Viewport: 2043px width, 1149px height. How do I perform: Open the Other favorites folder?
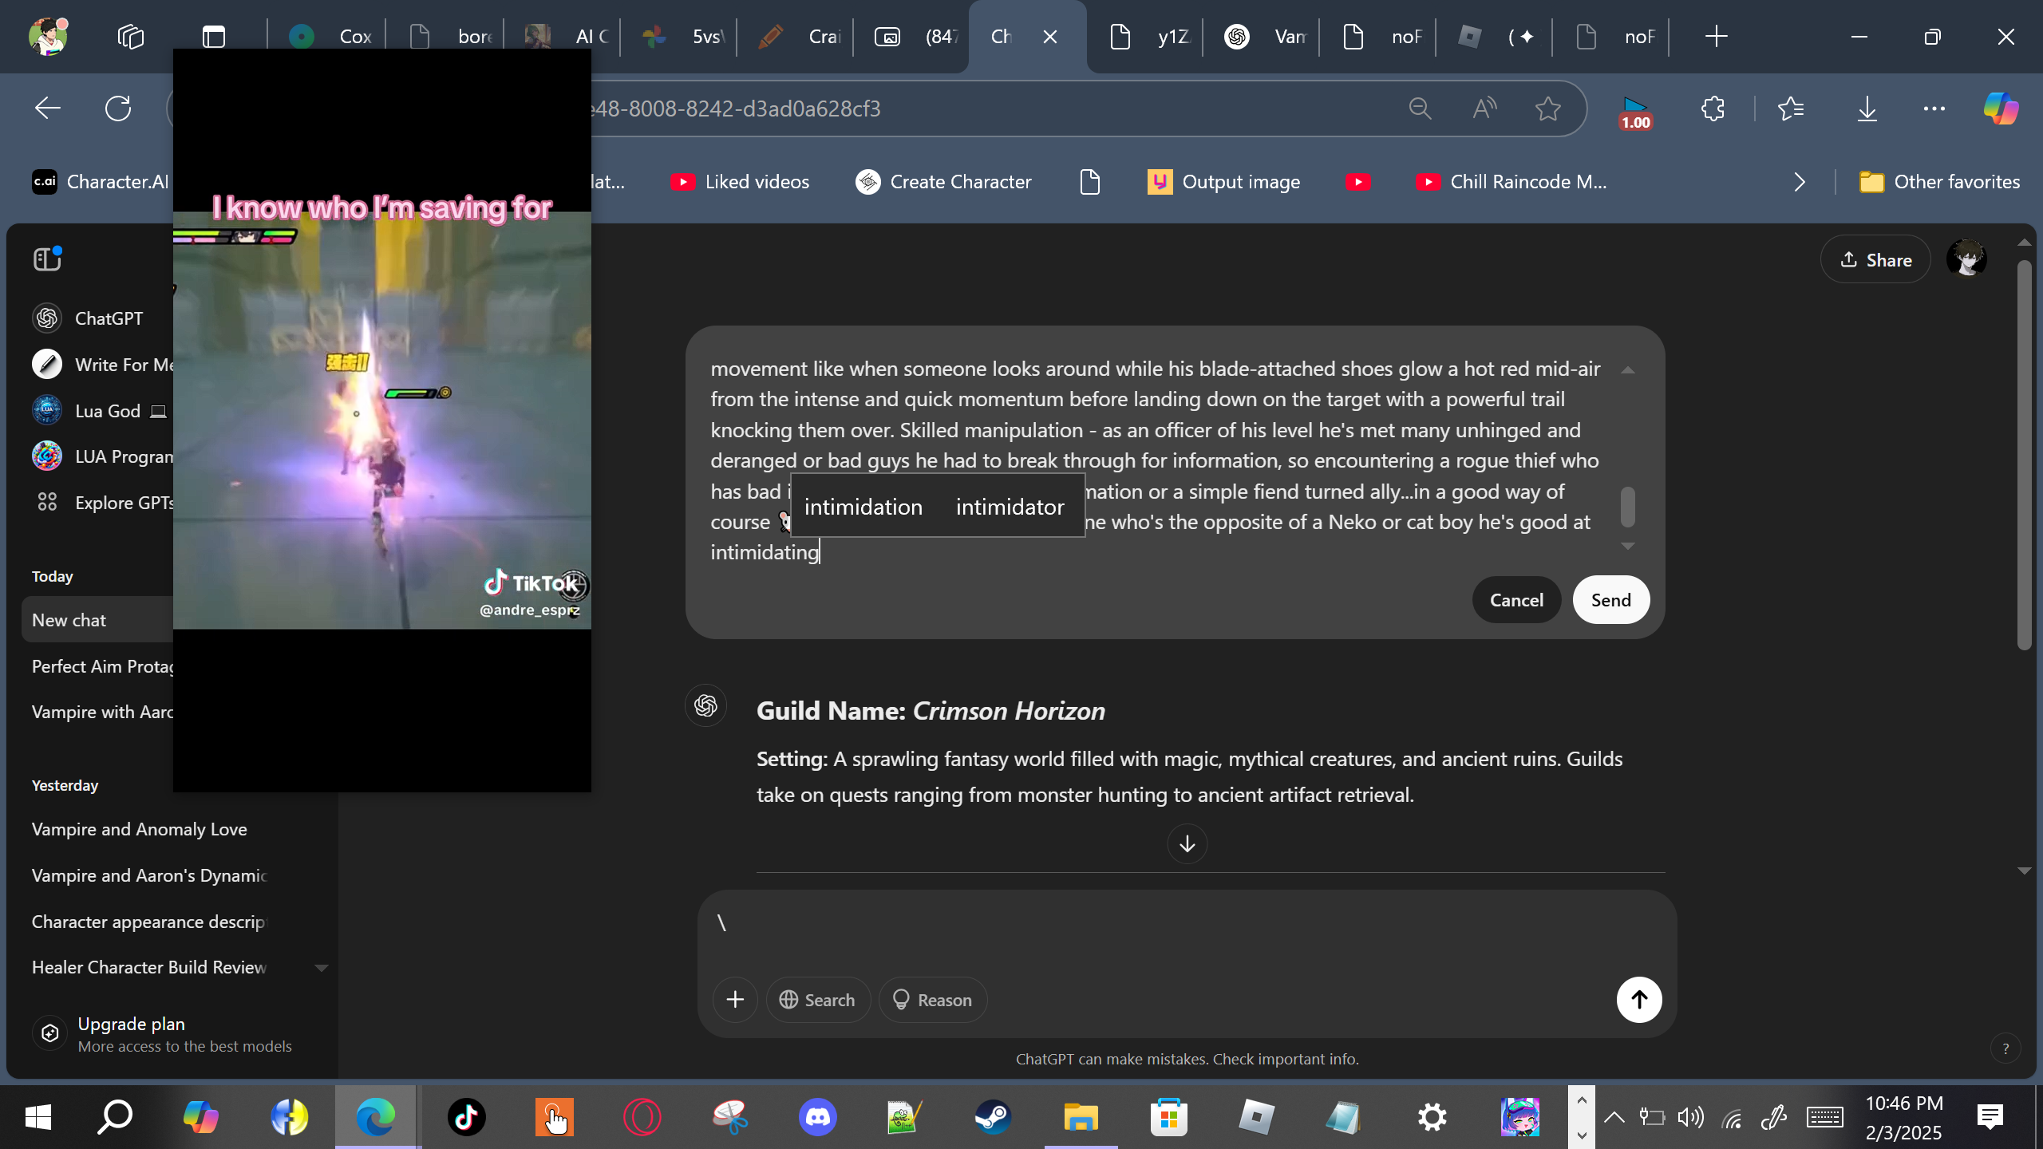coord(1939,182)
